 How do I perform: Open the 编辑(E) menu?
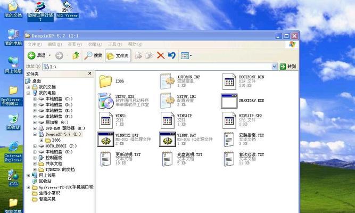coord(55,44)
